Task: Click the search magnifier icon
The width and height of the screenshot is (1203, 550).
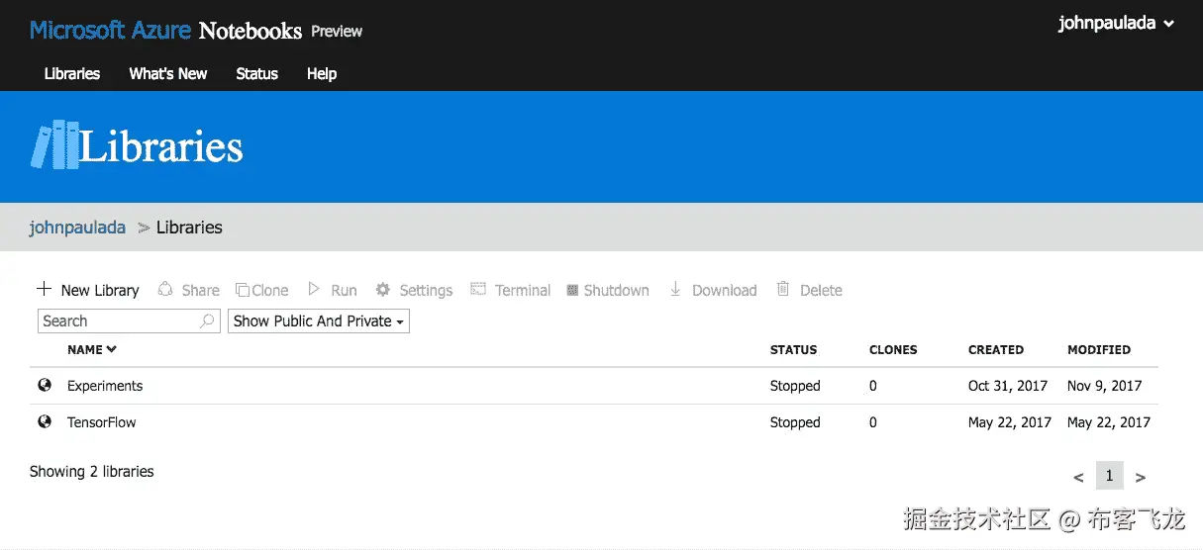Action: pyautogui.click(x=208, y=321)
